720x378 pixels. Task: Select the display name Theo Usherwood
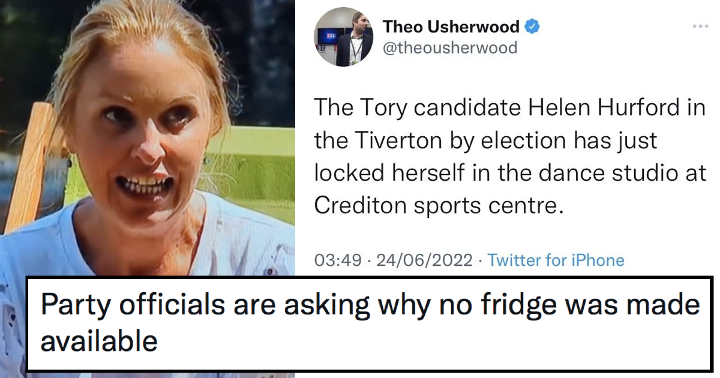click(x=451, y=26)
